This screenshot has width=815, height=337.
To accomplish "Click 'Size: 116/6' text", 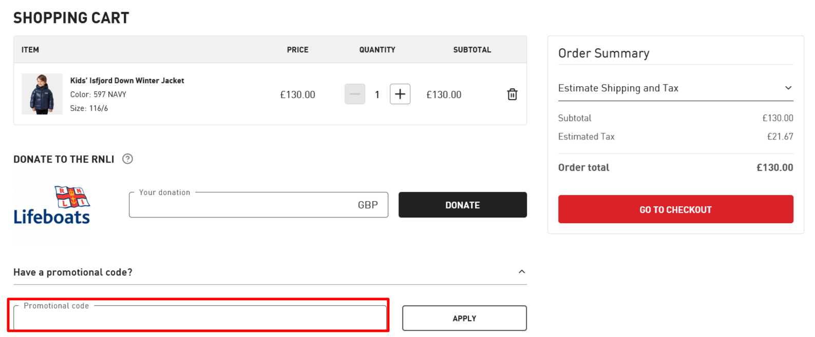I will pyautogui.click(x=89, y=108).
